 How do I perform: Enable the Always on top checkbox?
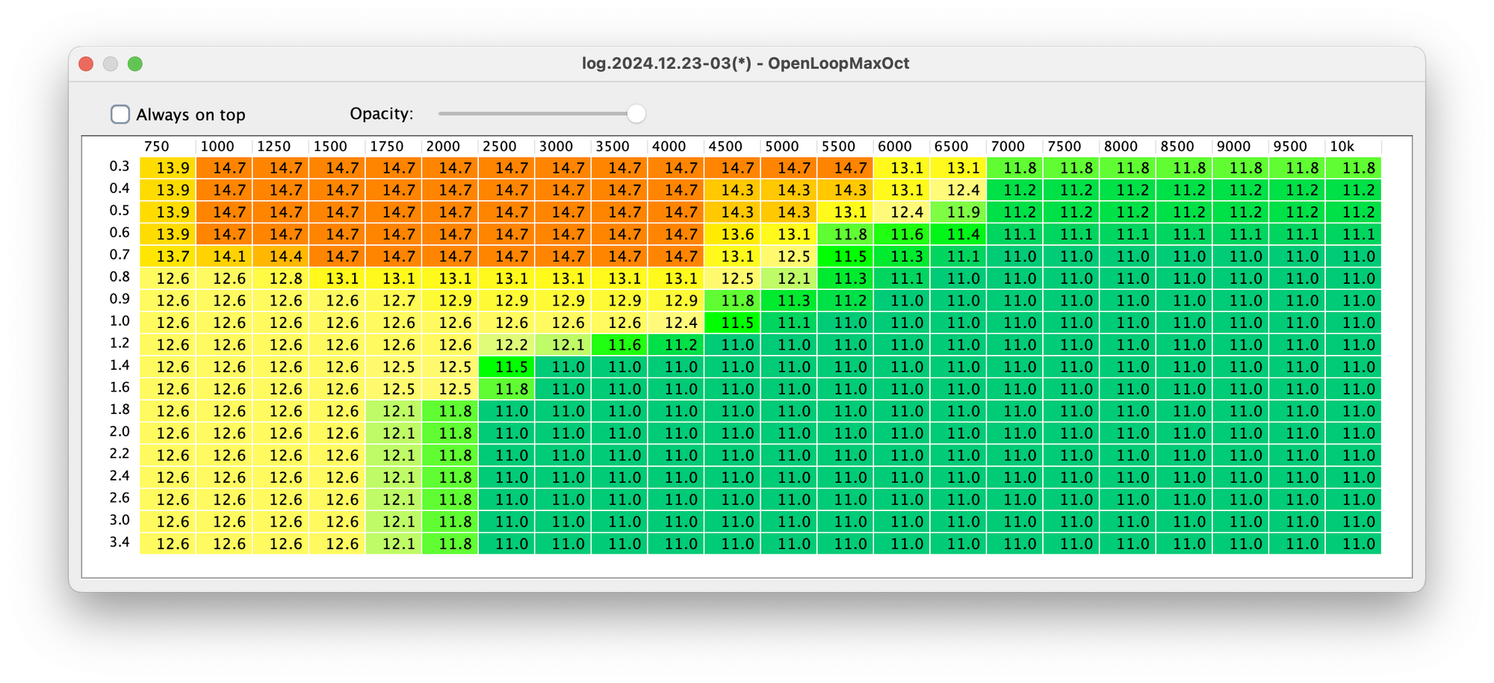click(x=120, y=114)
